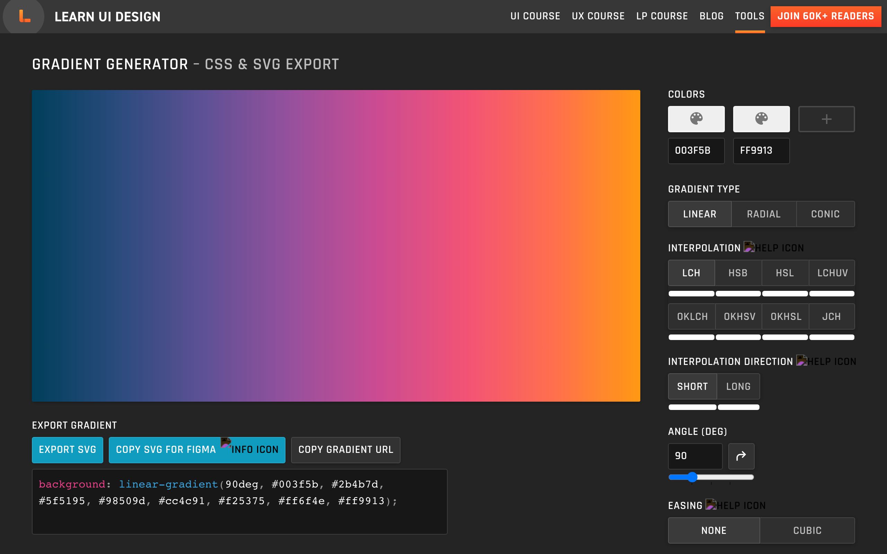Open LP Course nav item
Screen dimensions: 887x554
coord(662,16)
